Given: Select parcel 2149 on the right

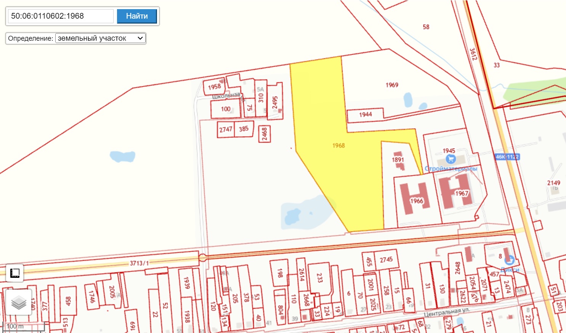Looking at the screenshot, I should click(x=554, y=183).
